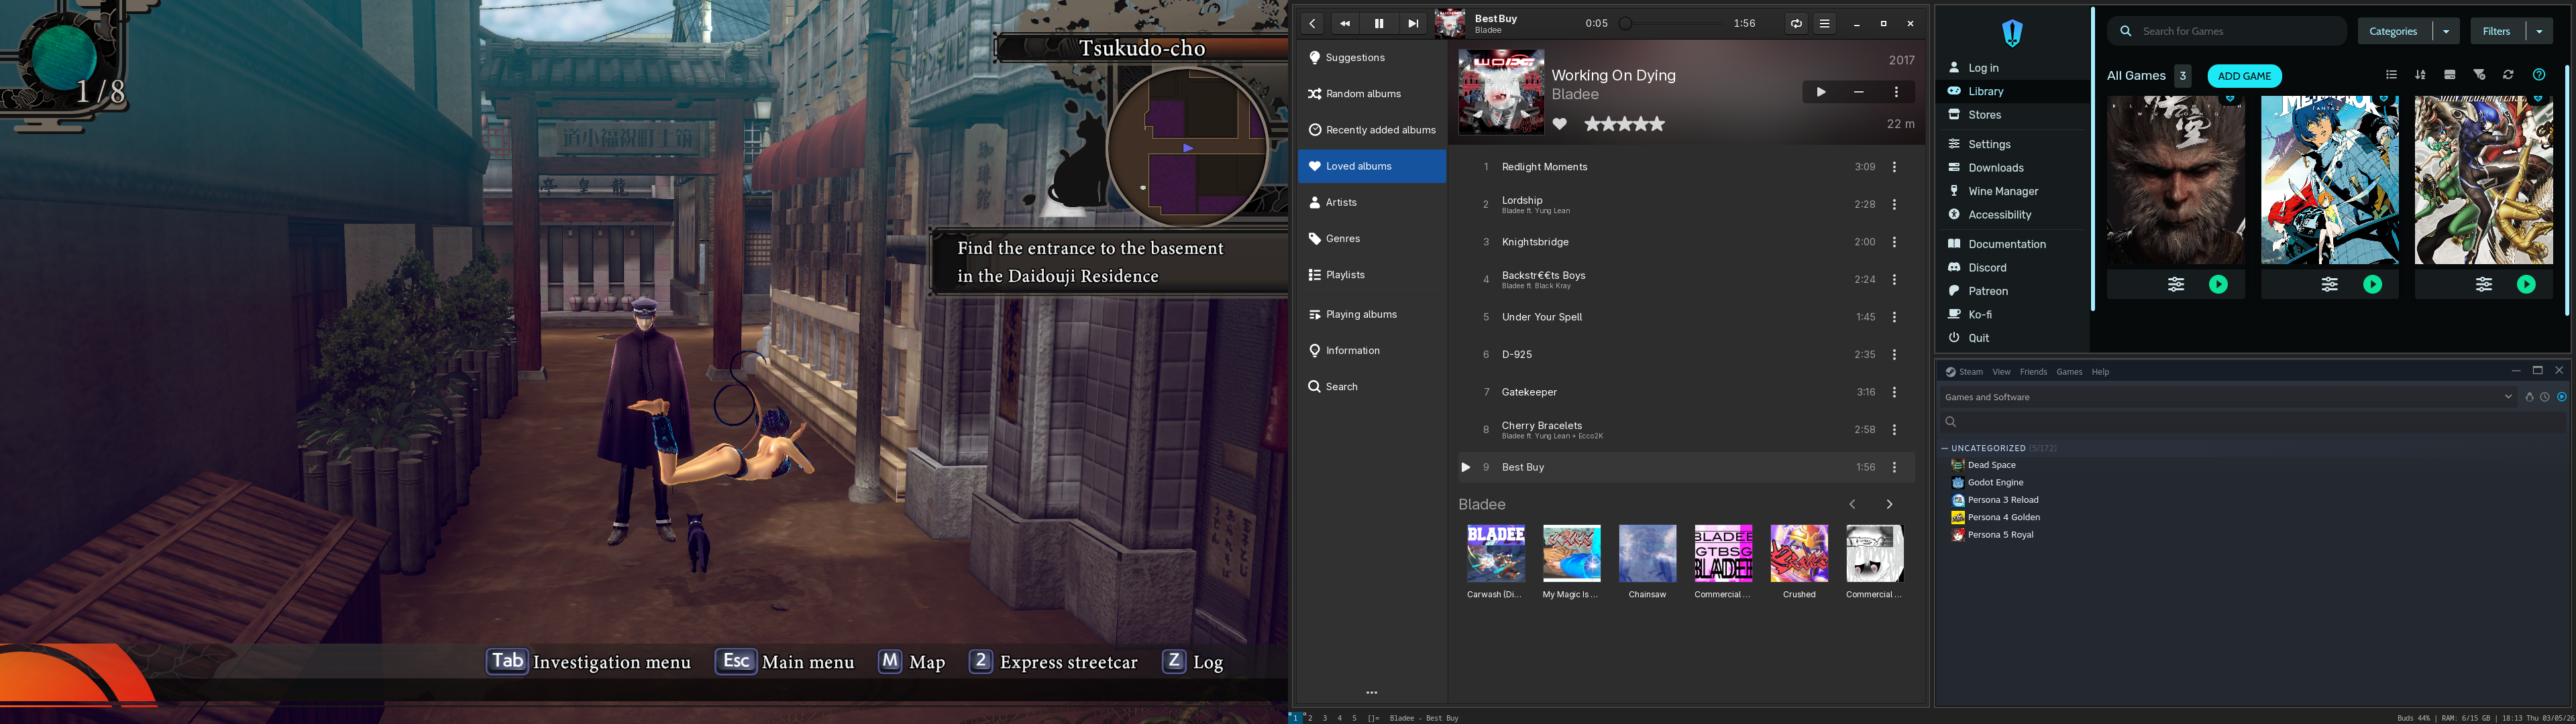This screenshot has height=724, width=2576.
Task: Click the refresh library icon in Heroic
Action: [2508, 75]
